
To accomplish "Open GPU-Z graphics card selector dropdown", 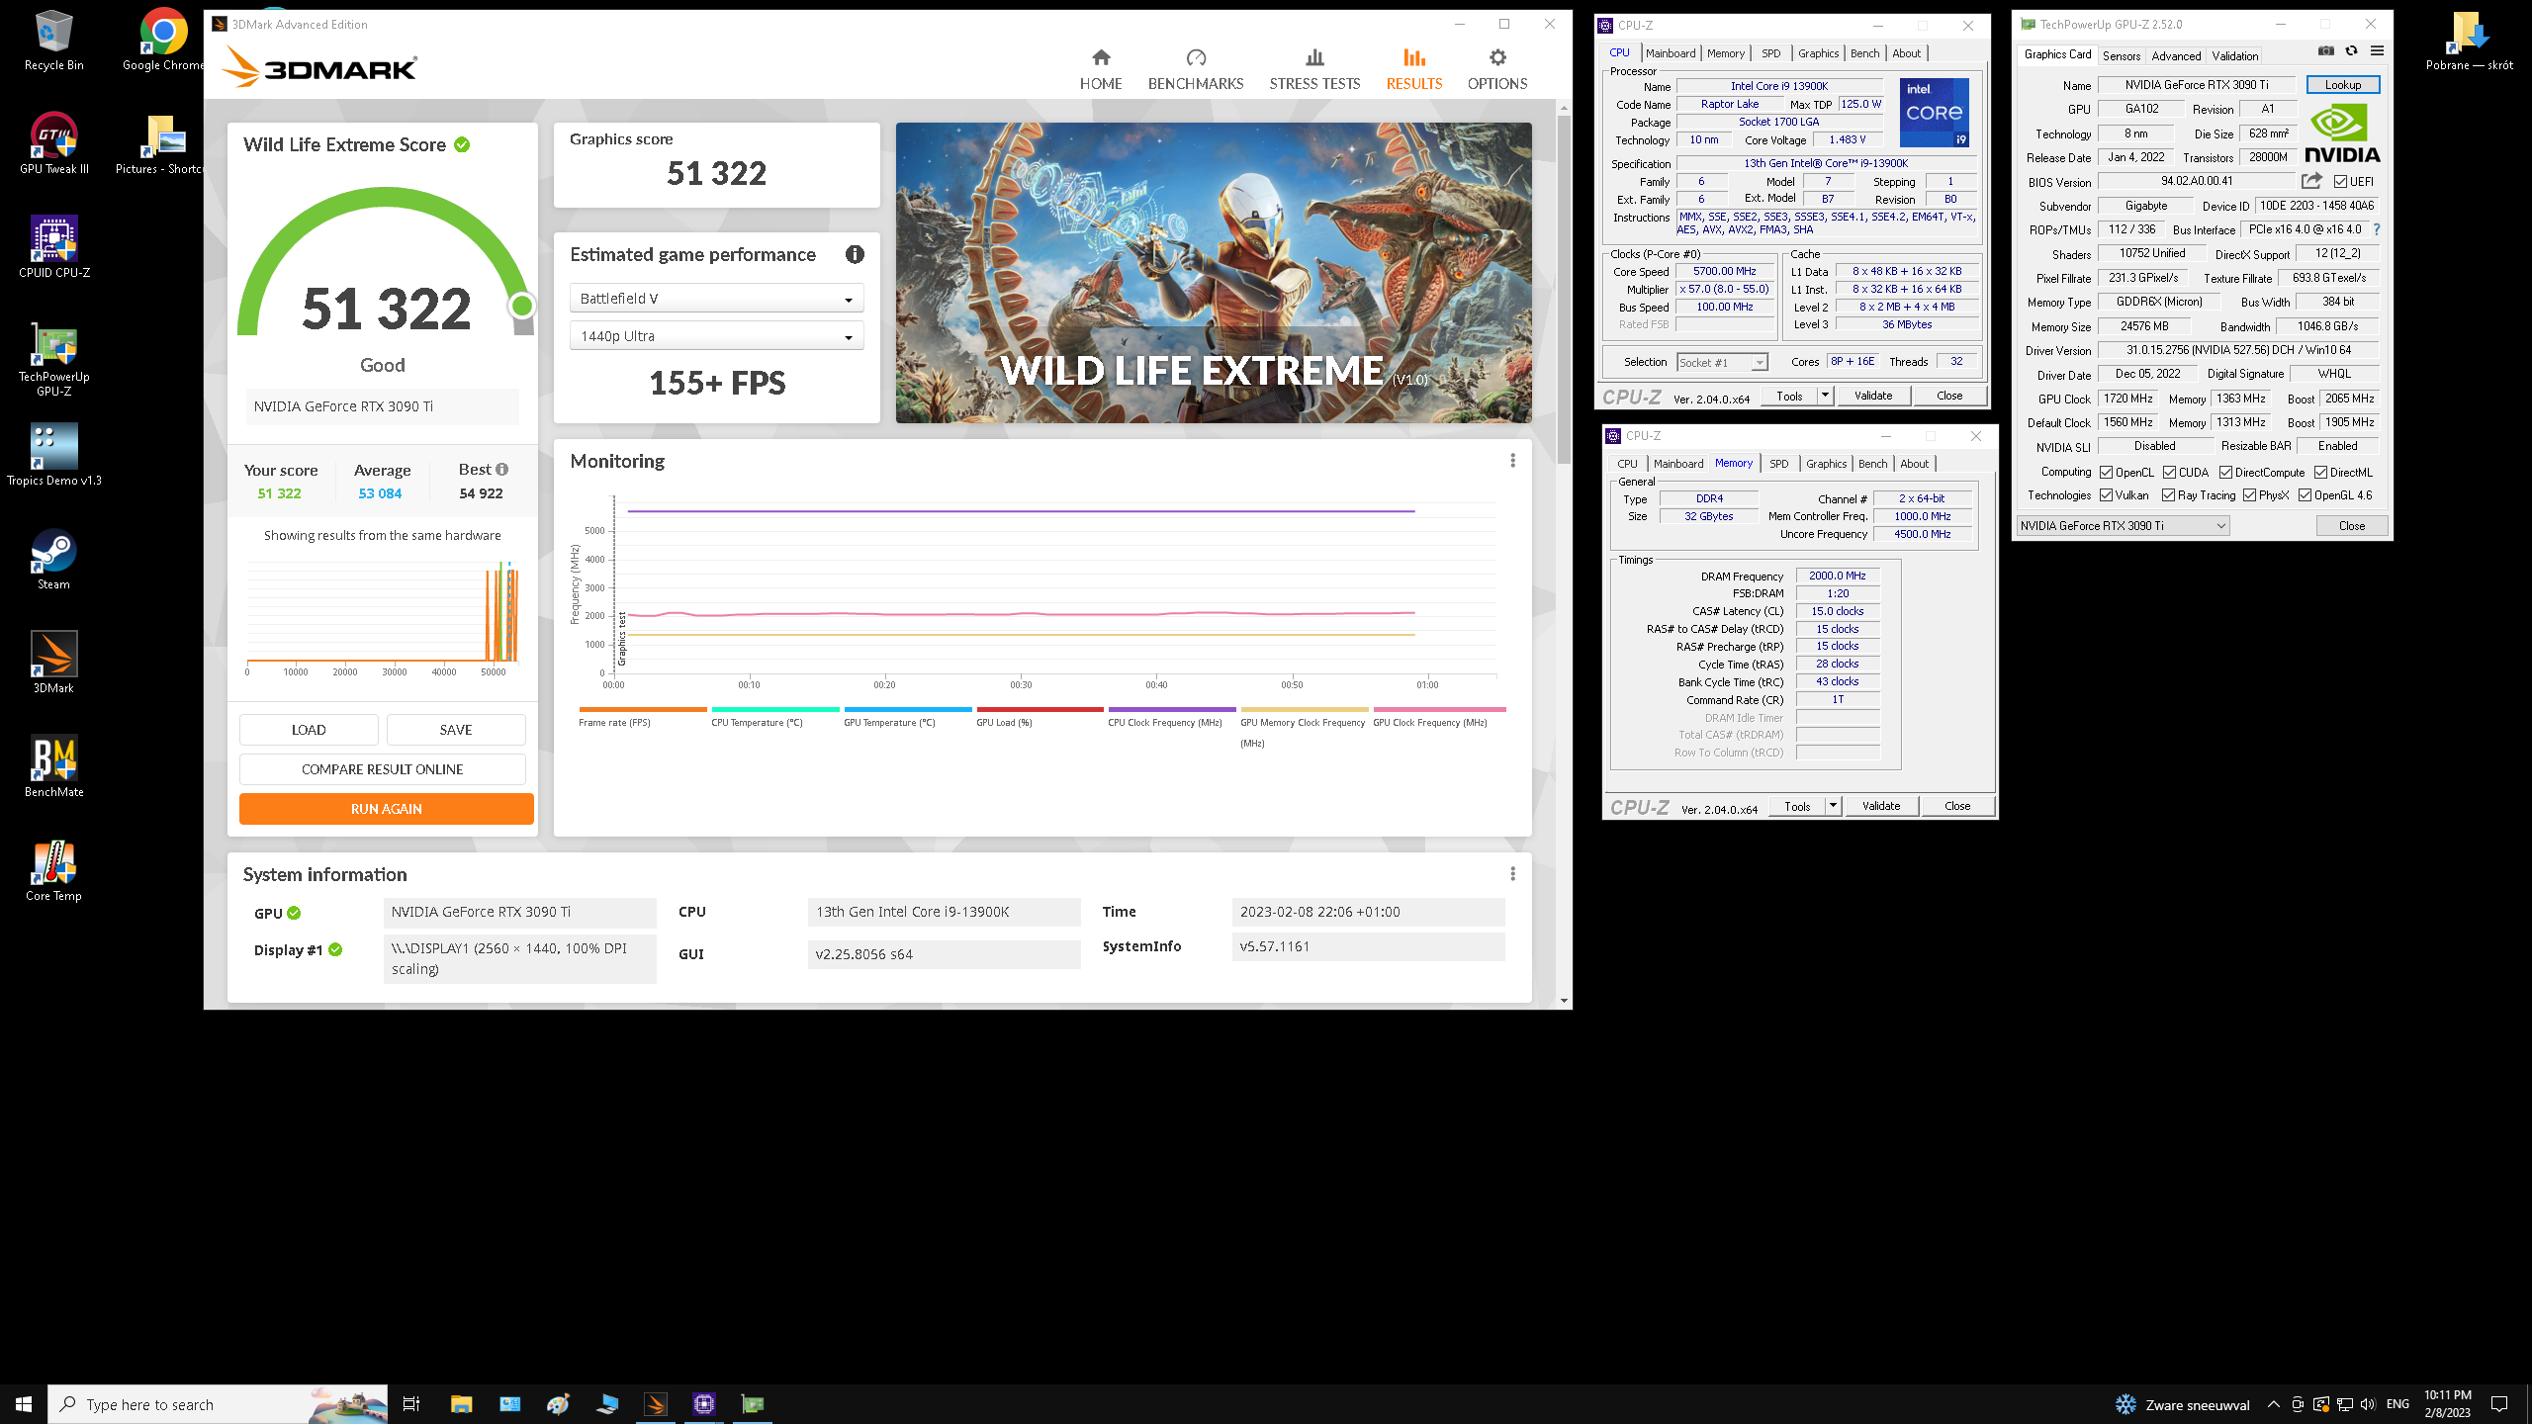I will pyautogui.click(x=2122, y=526).
